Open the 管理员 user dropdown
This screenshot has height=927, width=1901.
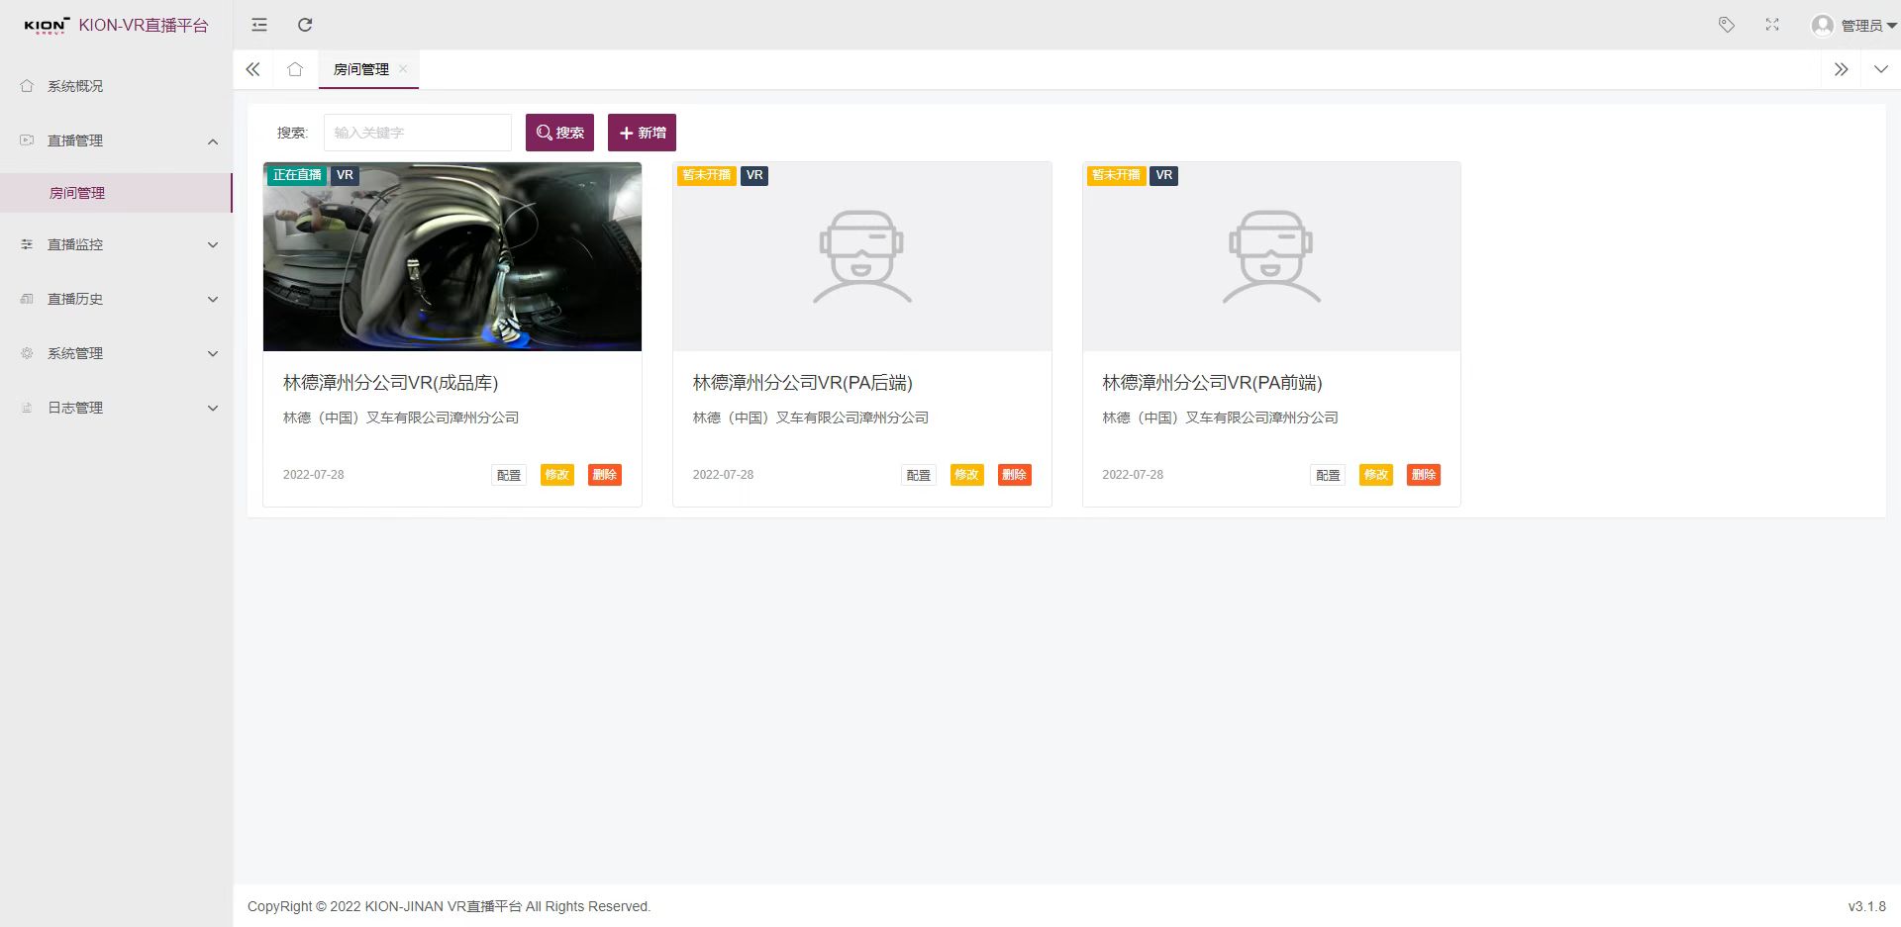1868,26
